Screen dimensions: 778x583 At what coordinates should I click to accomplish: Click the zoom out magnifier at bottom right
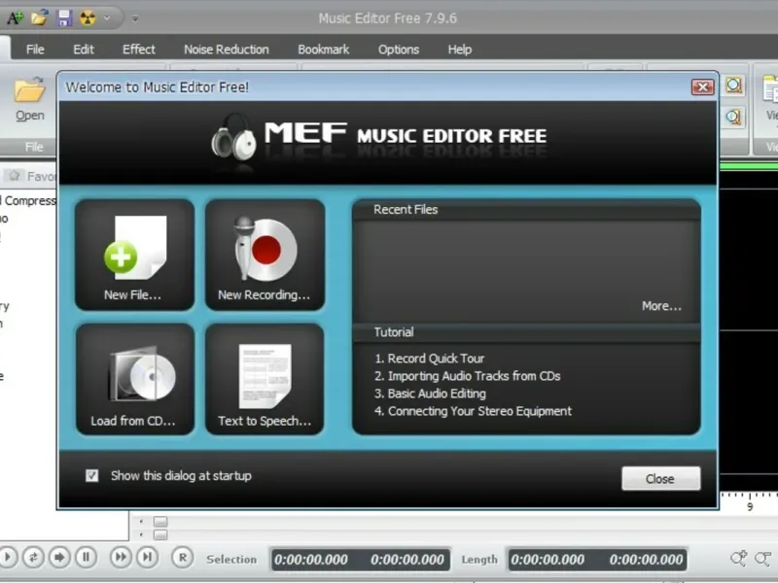[762, 559]
